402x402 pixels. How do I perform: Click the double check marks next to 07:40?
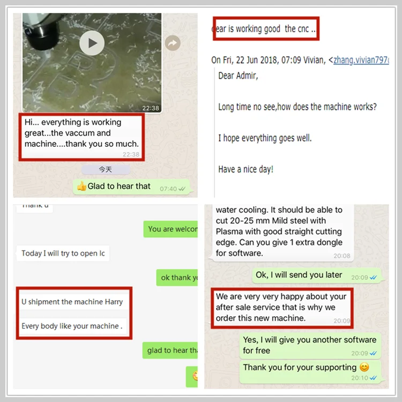[x=182, y=189]
